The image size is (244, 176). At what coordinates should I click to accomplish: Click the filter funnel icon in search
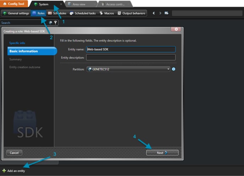coord(55,23)
